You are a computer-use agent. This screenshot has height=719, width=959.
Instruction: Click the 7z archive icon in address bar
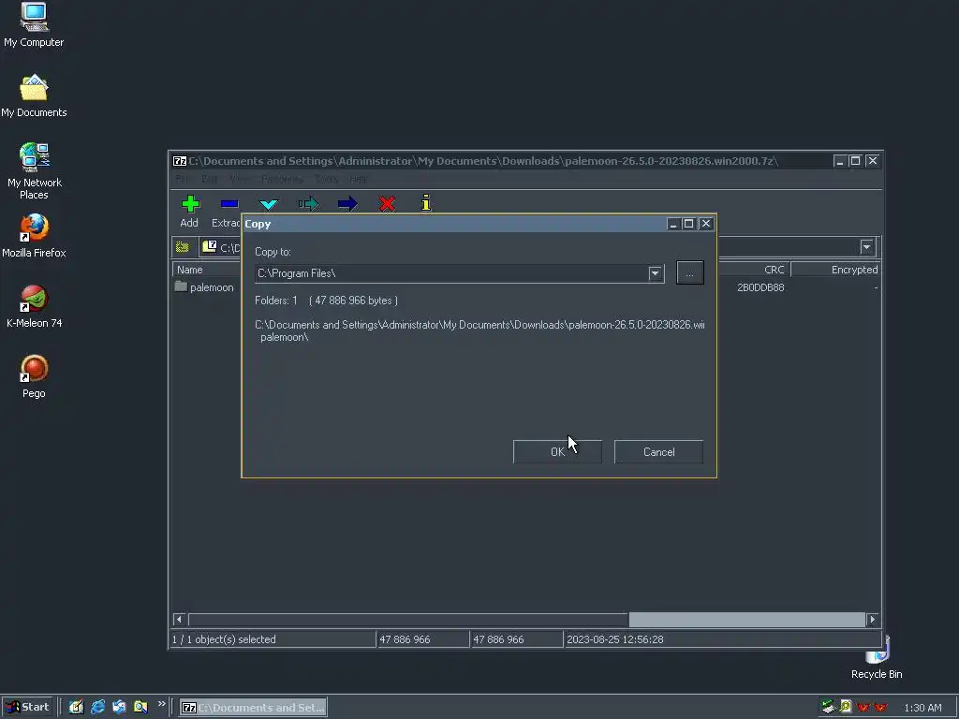tap(209, 246)
